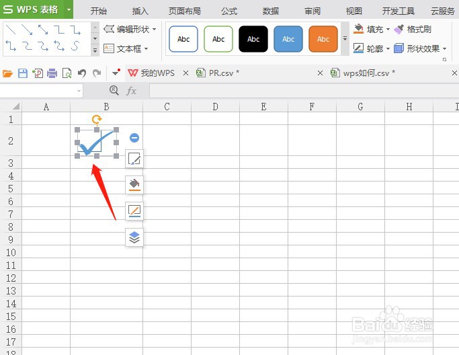Open the 开发工具 ribbon tab
Image resolution: width=459 pixels, height=355 pixels.
pos(398,11)
